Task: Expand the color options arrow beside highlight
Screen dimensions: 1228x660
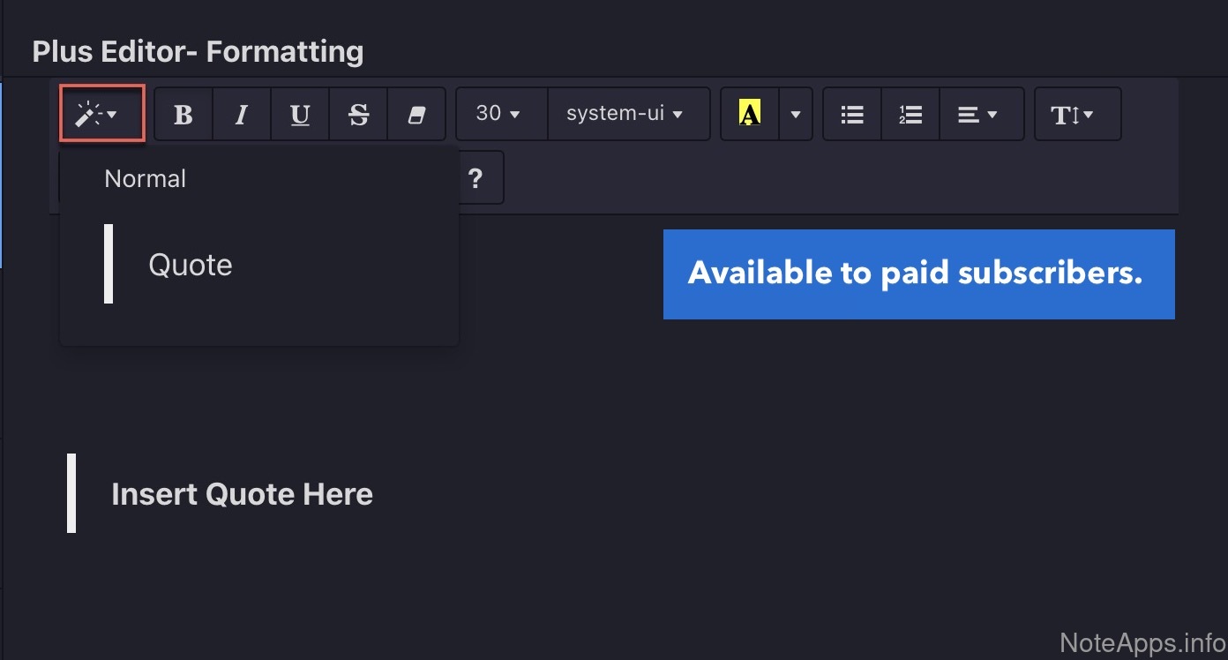Action: tap(796, 115)
